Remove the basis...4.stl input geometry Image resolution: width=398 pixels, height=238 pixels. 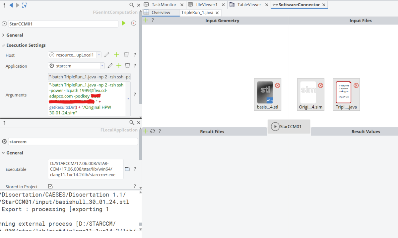pos(278,85)
